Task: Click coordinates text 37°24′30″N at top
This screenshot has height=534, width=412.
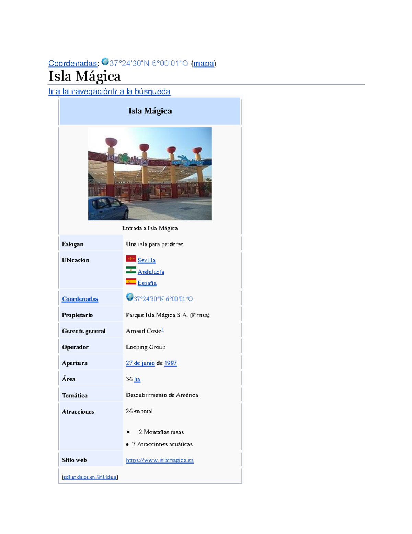Action: point(149,63)
